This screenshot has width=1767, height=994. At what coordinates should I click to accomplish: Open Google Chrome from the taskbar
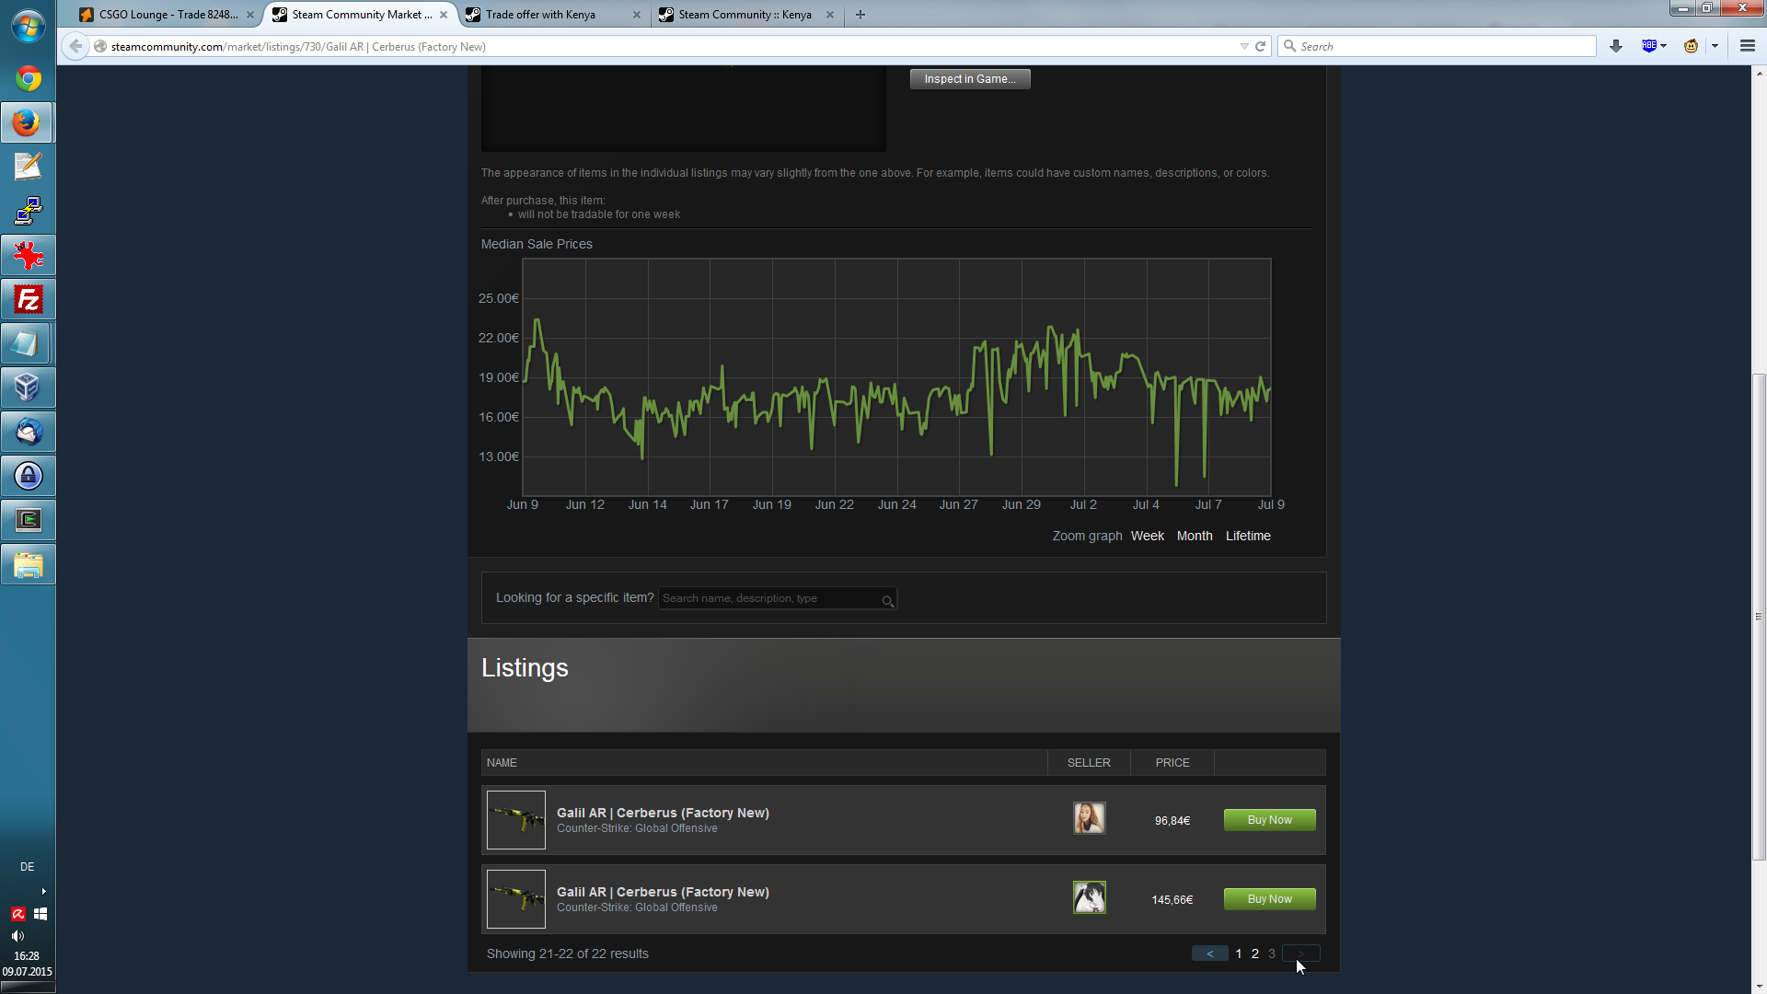[28, 78]
